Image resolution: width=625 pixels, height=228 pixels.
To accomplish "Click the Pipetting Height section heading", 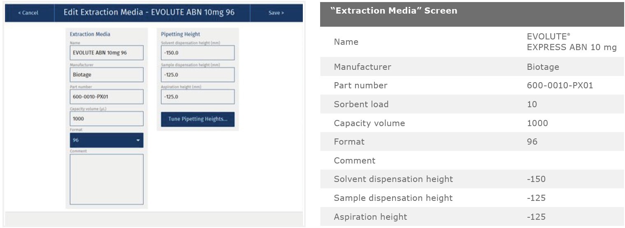I will coord(180,35).
